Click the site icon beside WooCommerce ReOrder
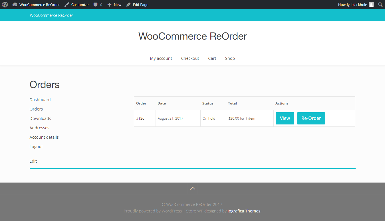This screenshot has height=221, width=385. [15, 5]
